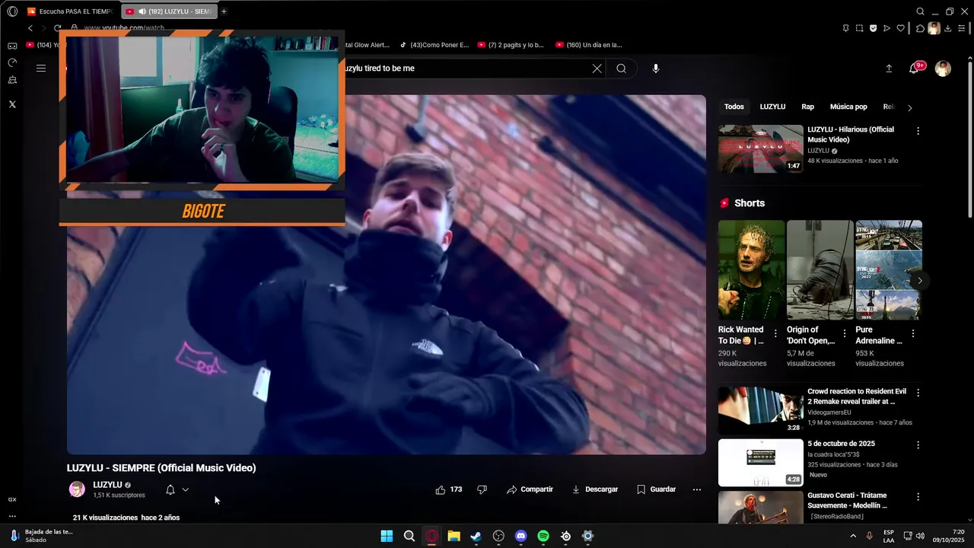The height and width of the screenshot is (548, 974).
Task: Click the pin icon in Opera toolbar
Action: pyautogui.click(x=845, y=28)
